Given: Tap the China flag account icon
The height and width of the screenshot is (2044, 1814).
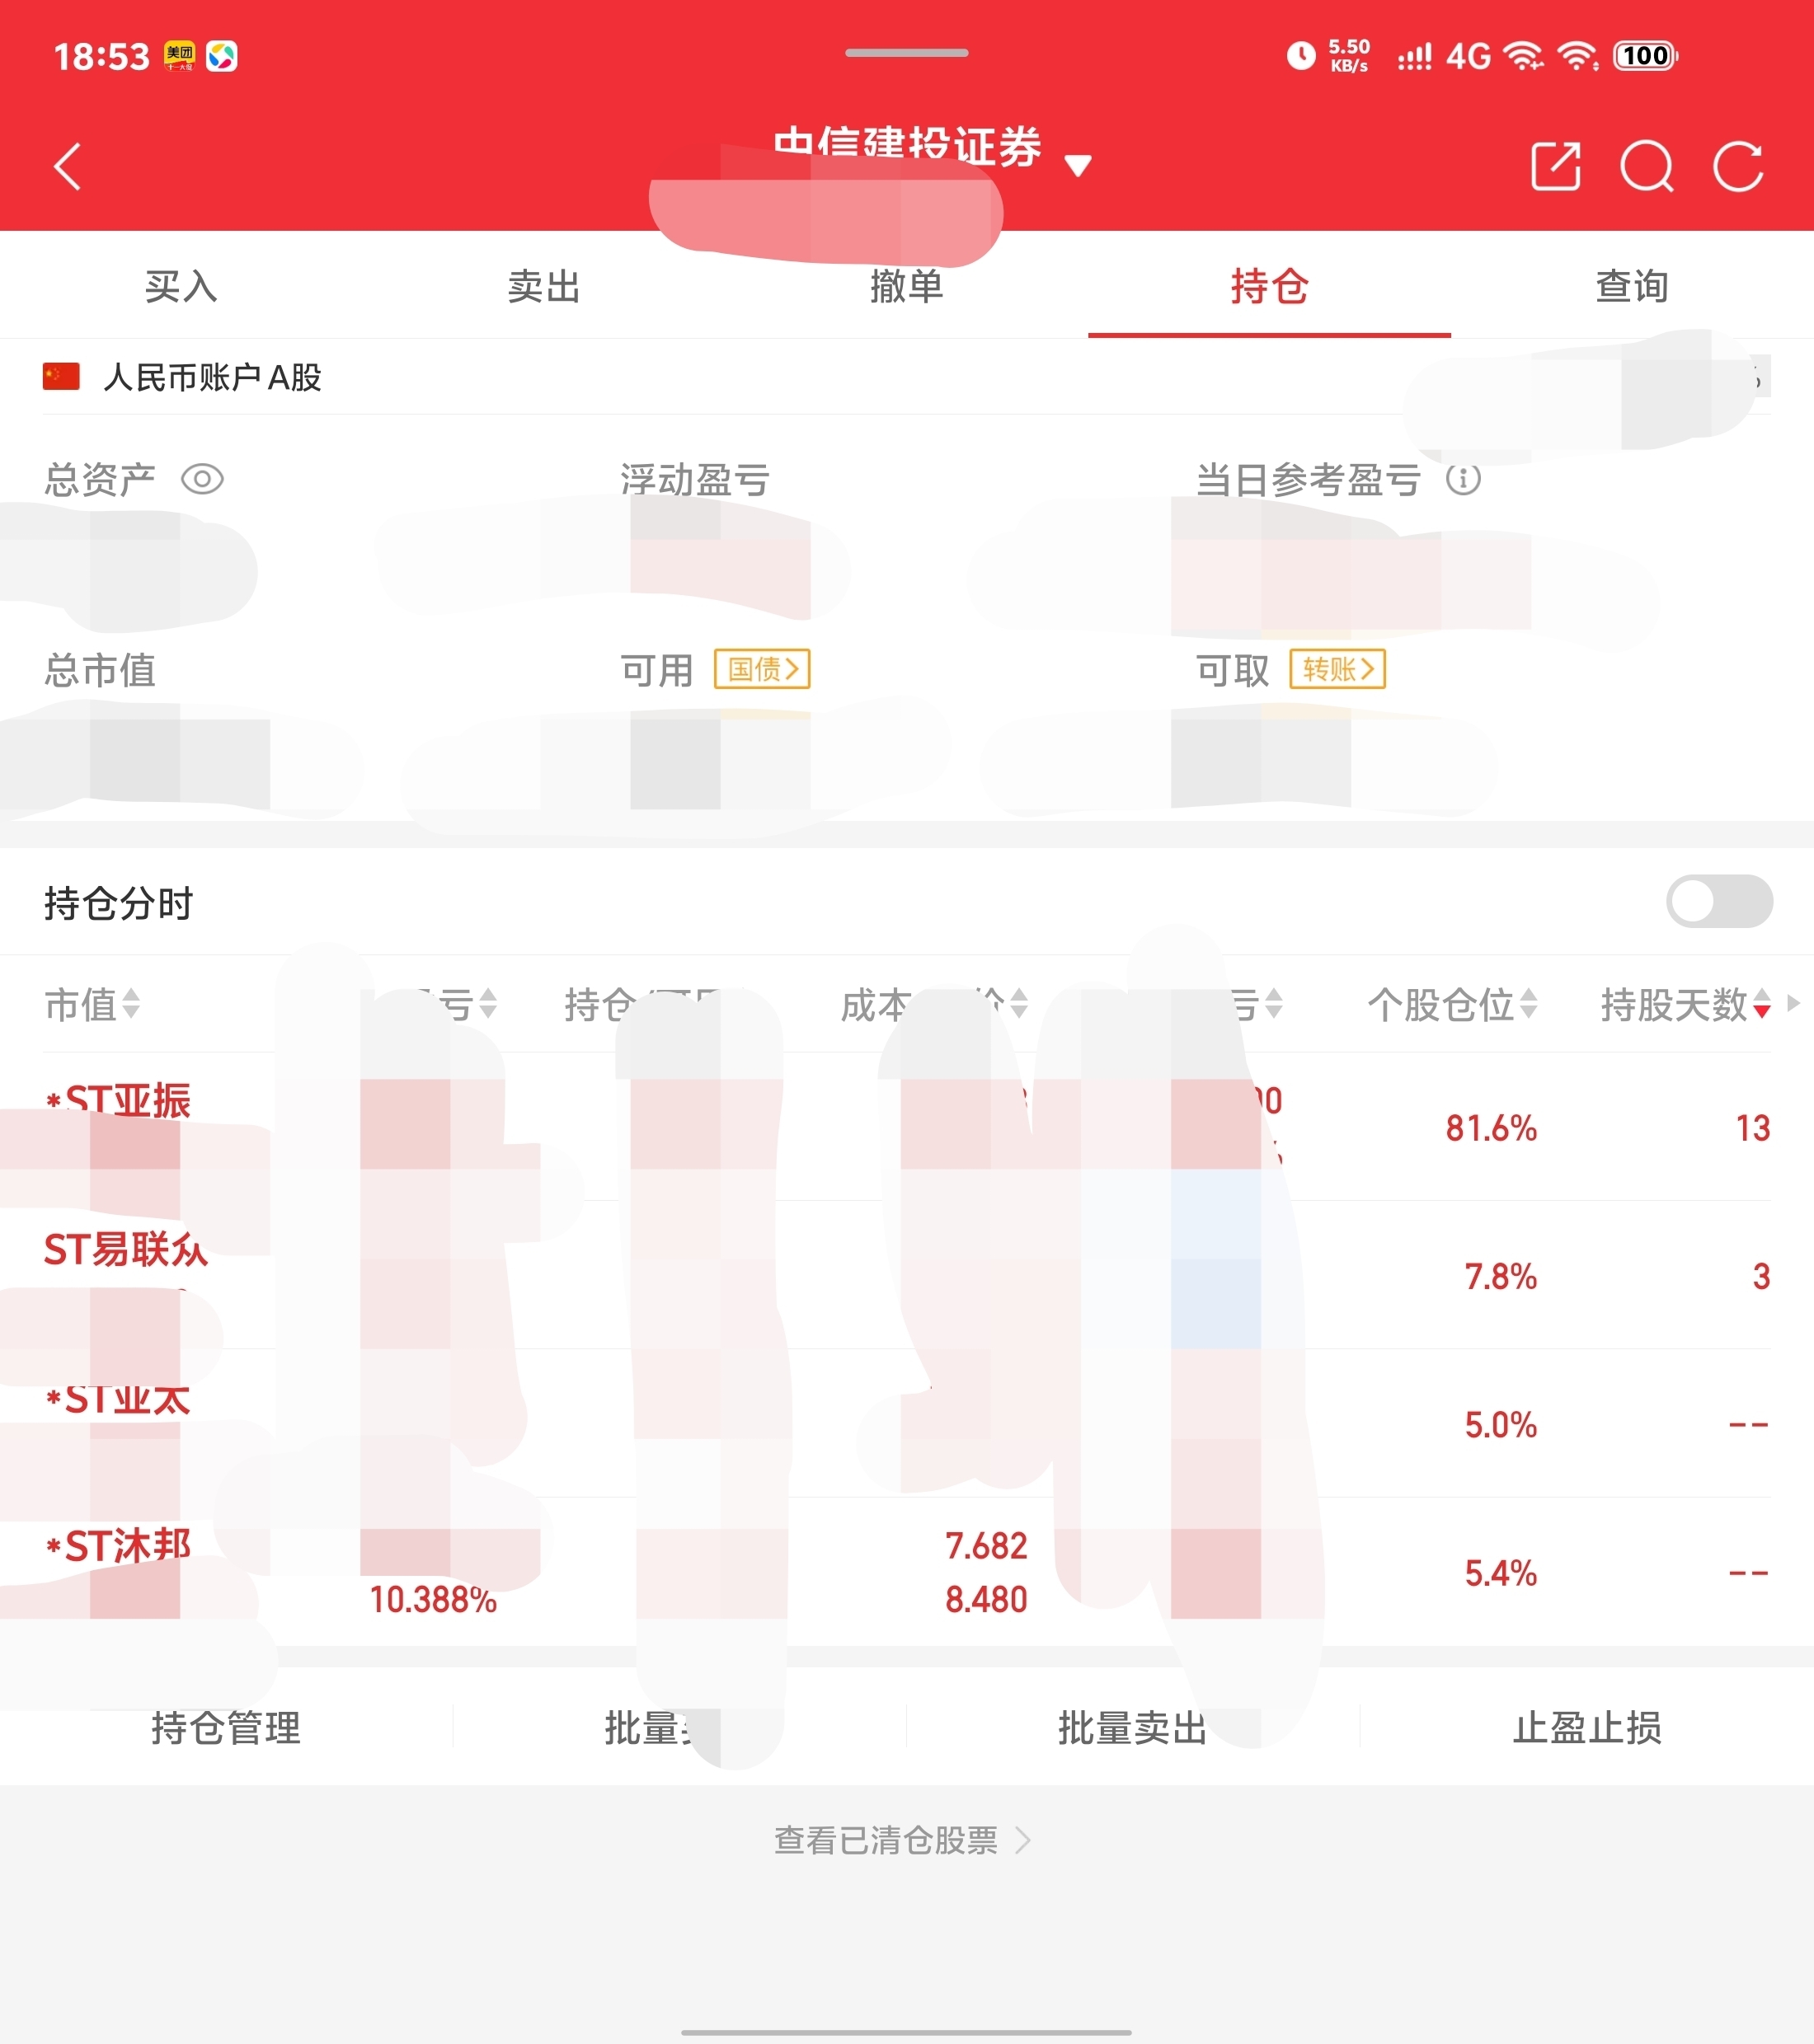Looking at the screenshot, I should 61,377.
